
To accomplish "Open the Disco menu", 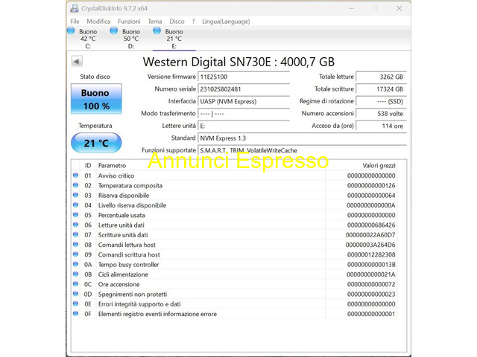I will pos(177,22).
